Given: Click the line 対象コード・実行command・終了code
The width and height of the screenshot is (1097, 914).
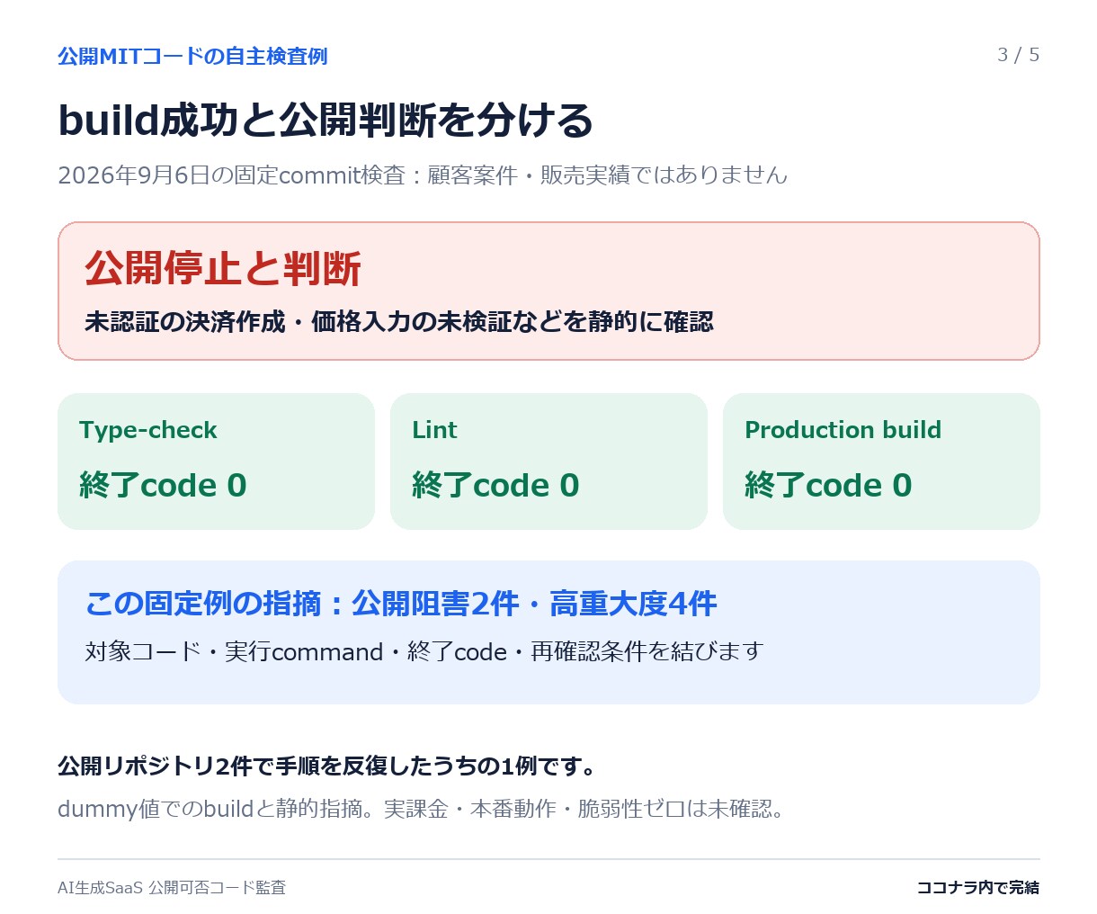Looking at the screenshot, I should [x=424, y=651].
